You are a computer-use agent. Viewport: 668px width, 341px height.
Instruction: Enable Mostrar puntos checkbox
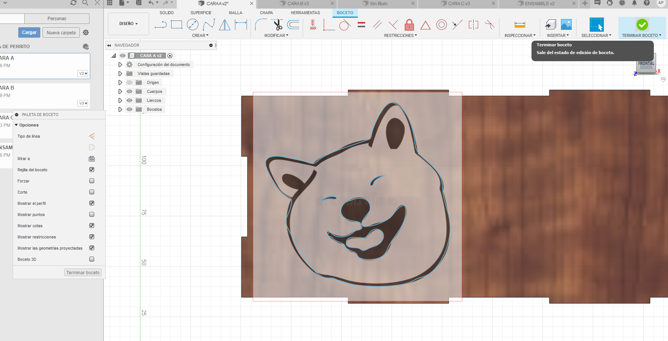(x=92, y=215)
